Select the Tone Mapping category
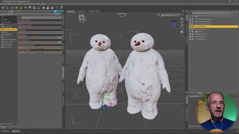This screenshot has height=134, width=239. pyautogui.click(x=8, y=45)
